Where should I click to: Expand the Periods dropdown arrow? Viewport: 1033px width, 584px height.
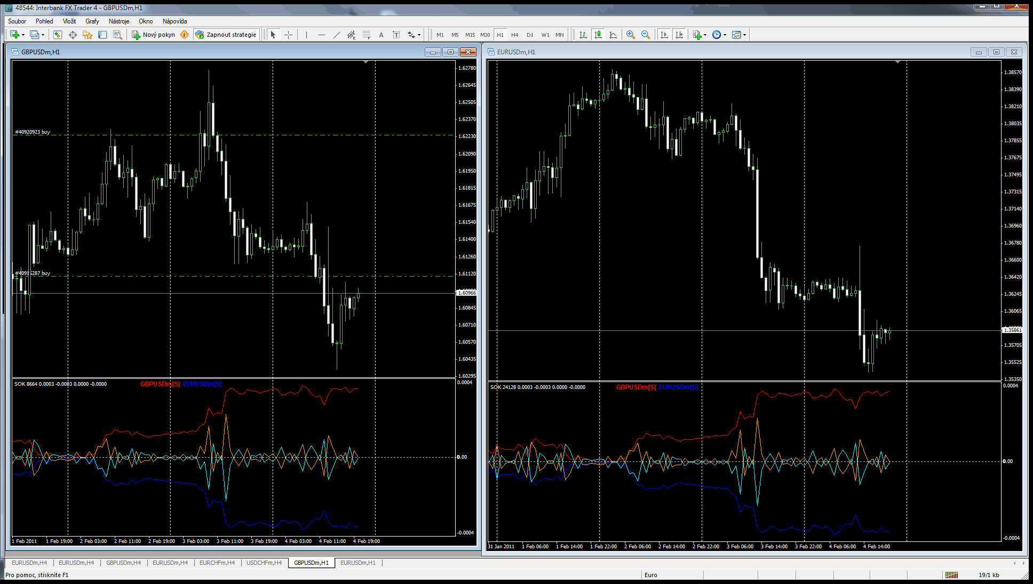[x=725, y=35]
